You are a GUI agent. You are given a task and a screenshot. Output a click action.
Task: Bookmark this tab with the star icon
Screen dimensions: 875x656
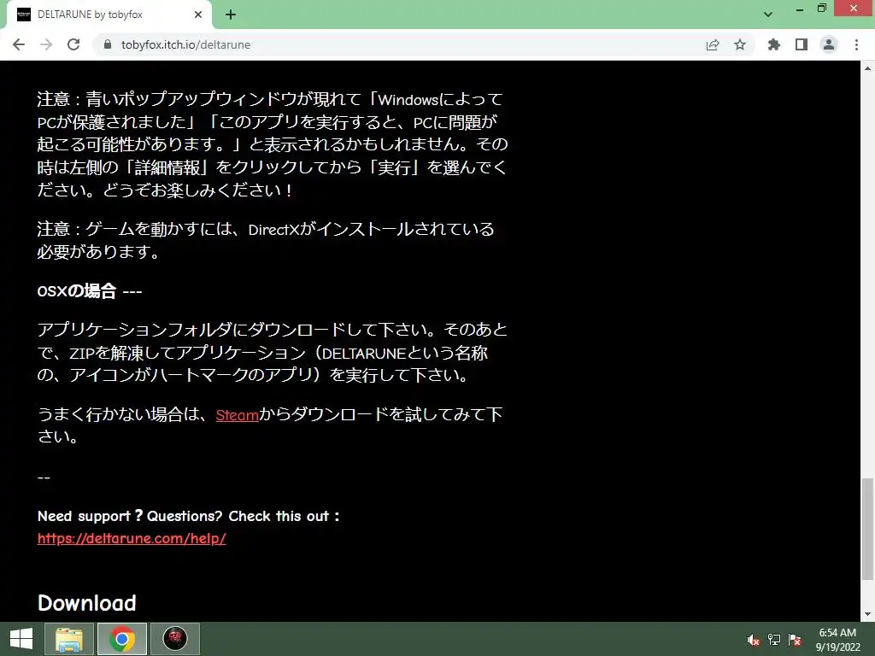click(x=740, y=44)
